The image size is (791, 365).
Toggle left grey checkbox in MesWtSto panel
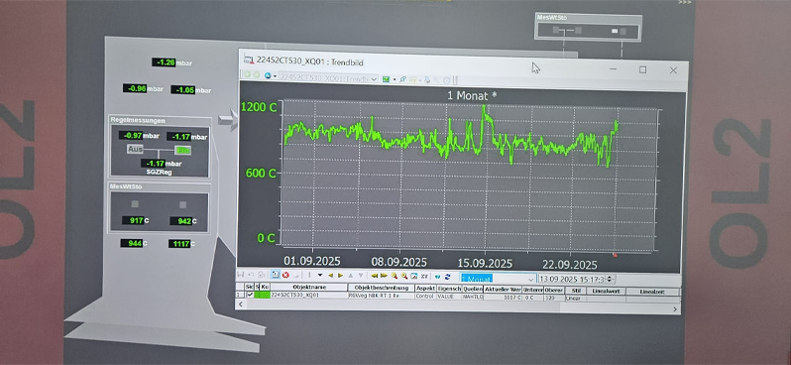coord(135,204)
